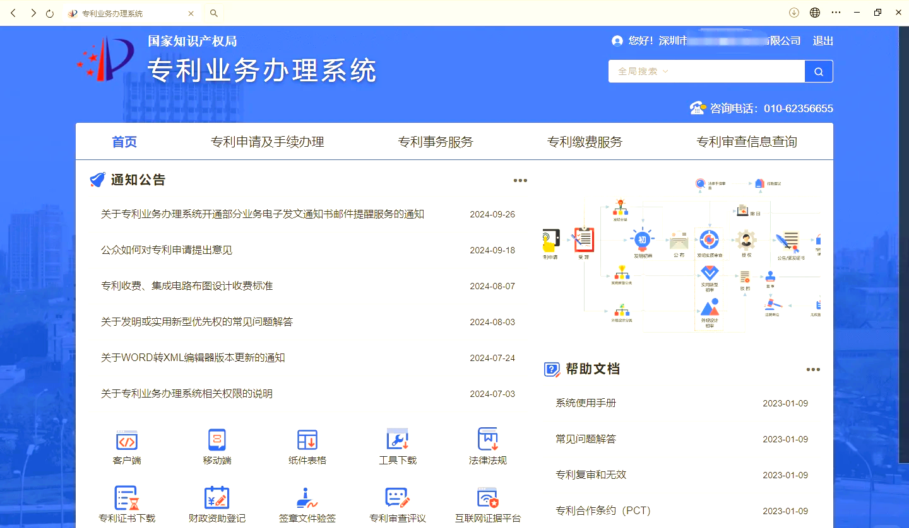Open the 纸件表格 icon
Screen dimensions: 909x528
point(307,440)
